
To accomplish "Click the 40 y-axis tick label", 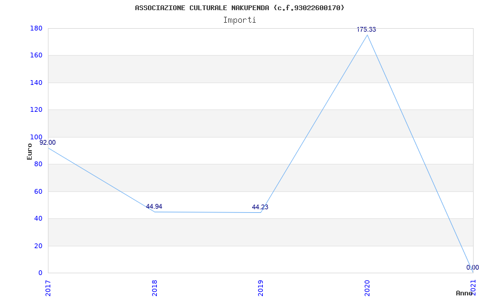I will 38,219.
